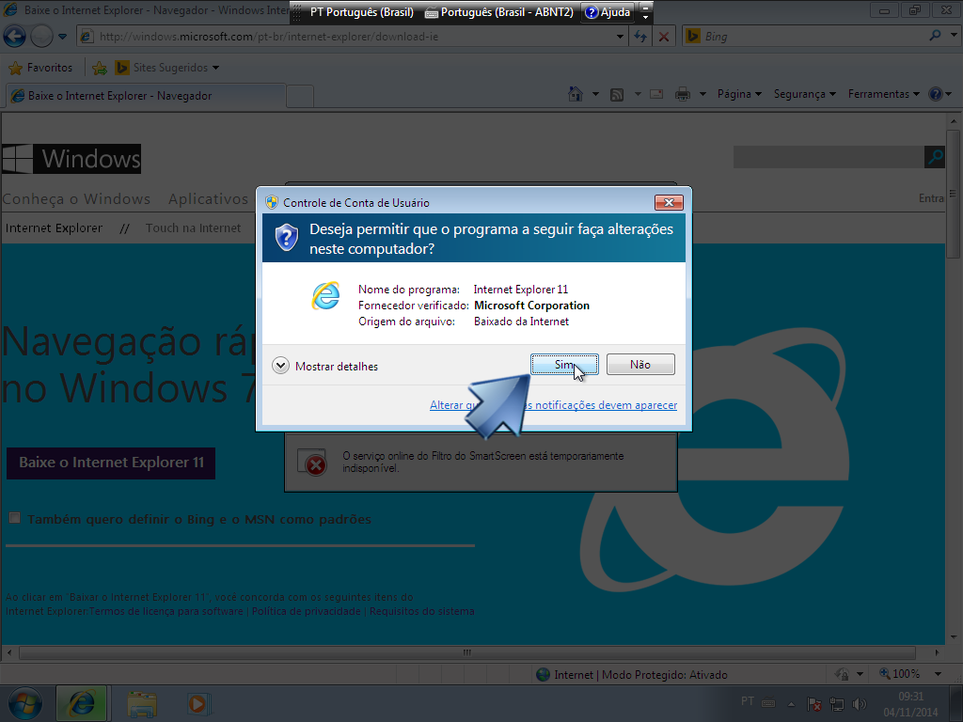Click the horizontal scrollbar thumb
The height and width of the screenshot is (722, 963).
(467, 652)
